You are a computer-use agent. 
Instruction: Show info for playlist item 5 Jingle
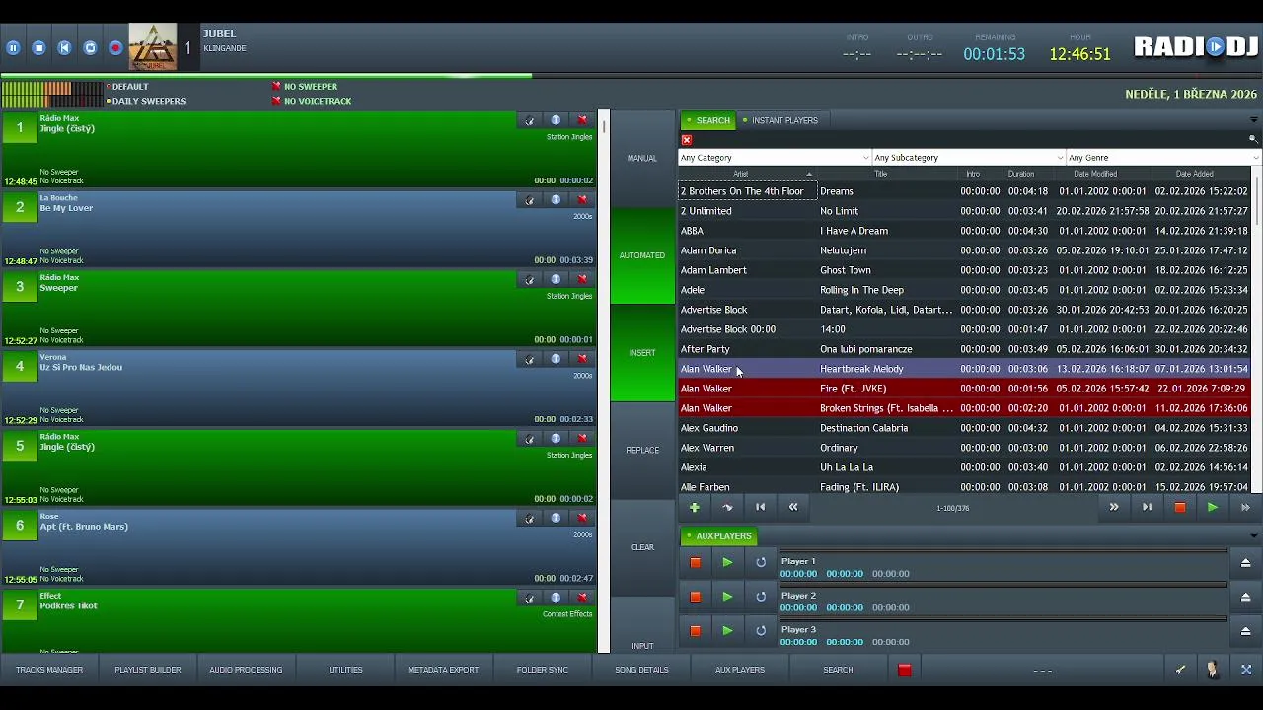(x=556, y=439)
